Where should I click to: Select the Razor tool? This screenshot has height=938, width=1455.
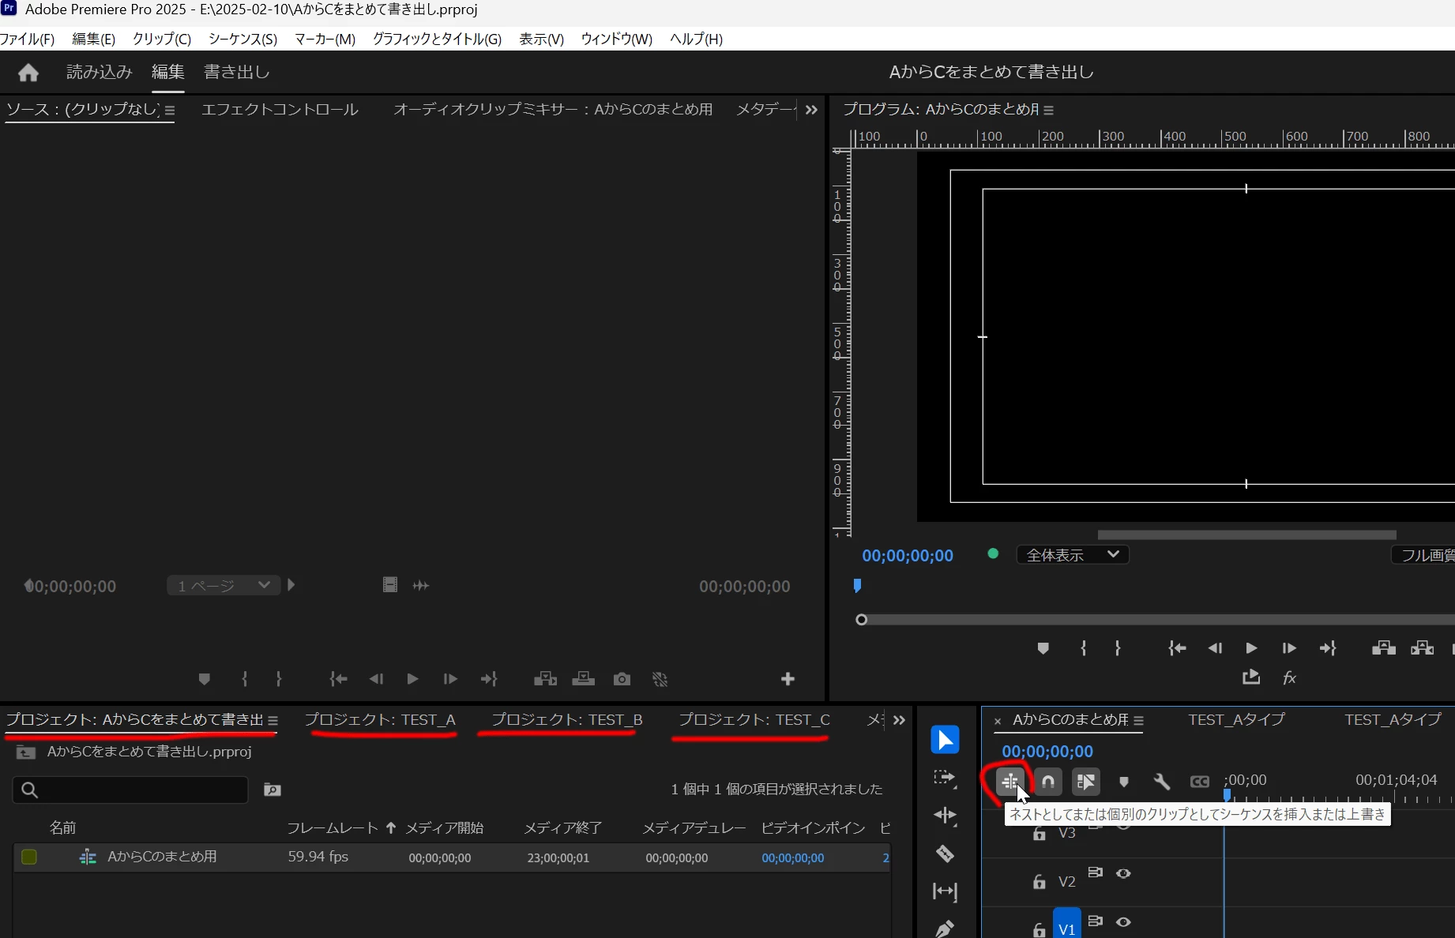coord(945,854)
